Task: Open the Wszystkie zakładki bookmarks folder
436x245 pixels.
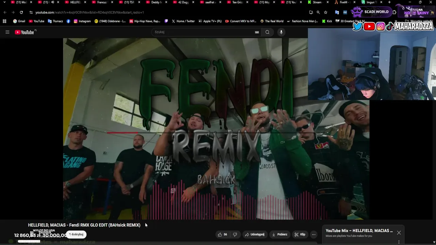Action: (x=419, y=21)
